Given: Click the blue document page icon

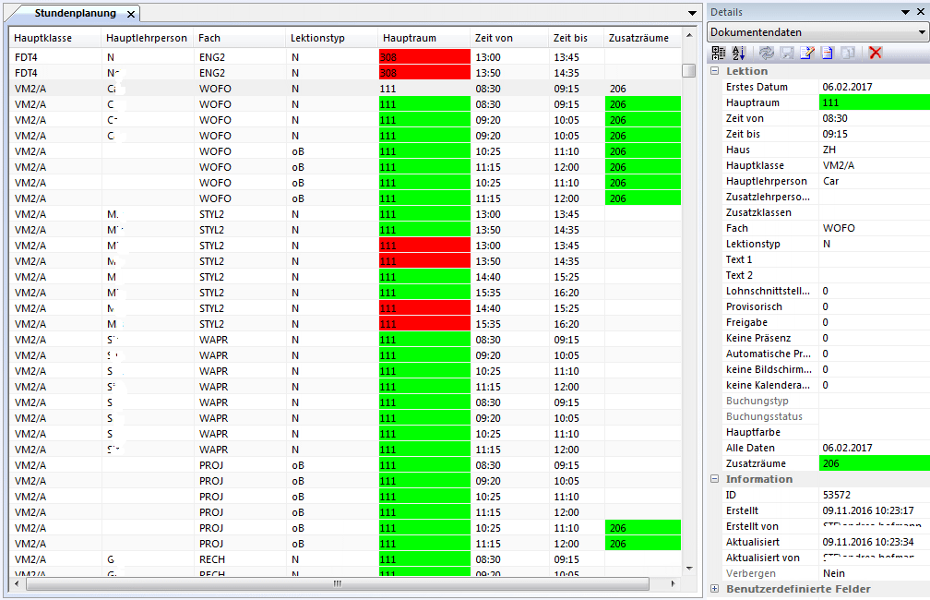Looking at the screenshot, I should [827, 53].
